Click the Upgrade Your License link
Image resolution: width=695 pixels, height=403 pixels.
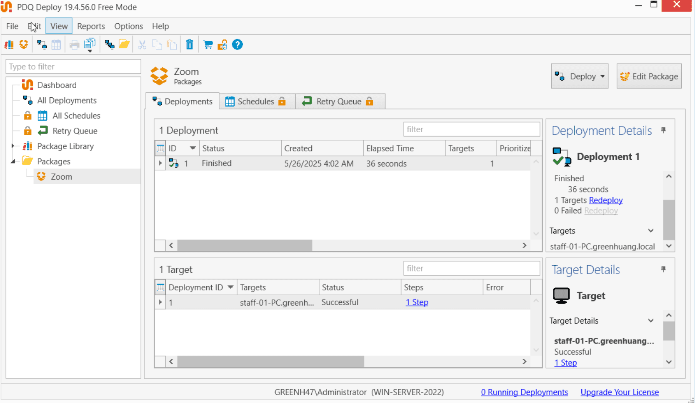(x=620, y=392)
